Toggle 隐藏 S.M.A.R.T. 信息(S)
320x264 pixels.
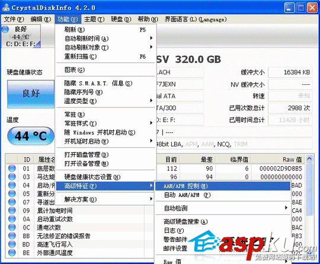(x=105, y=83)
